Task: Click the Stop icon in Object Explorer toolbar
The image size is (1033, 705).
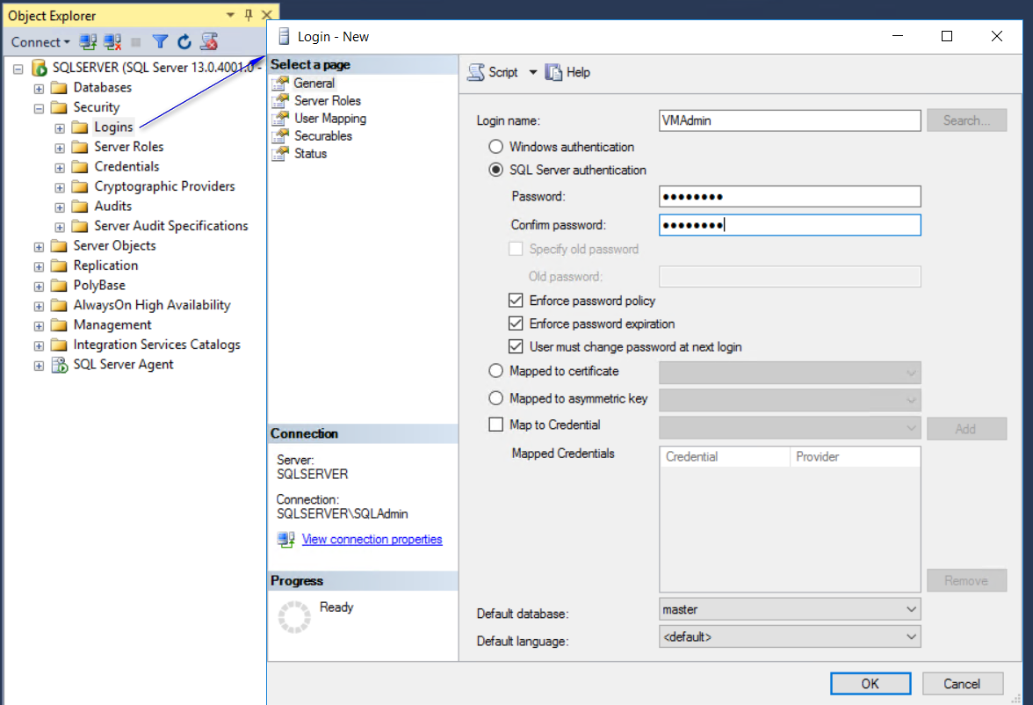Action: click(x=135, y=42)
